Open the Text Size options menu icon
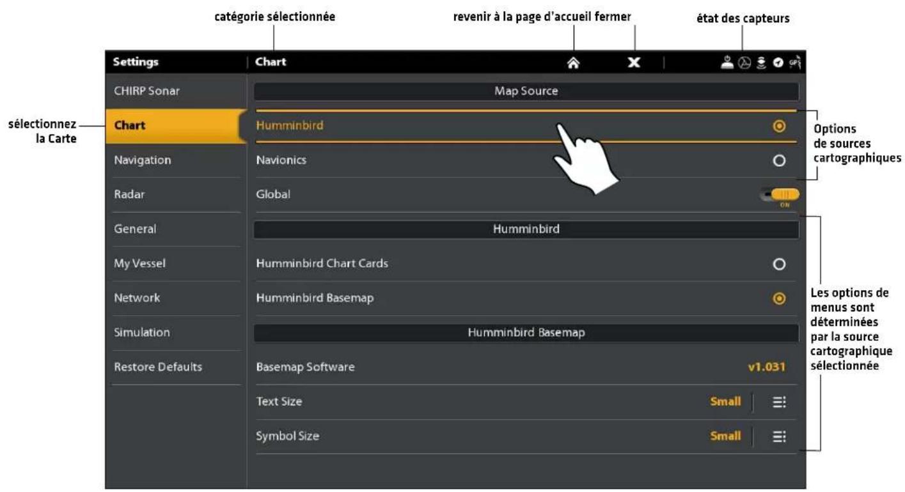The width and height of the screenshot is (905, 492). tap(778, 402)
